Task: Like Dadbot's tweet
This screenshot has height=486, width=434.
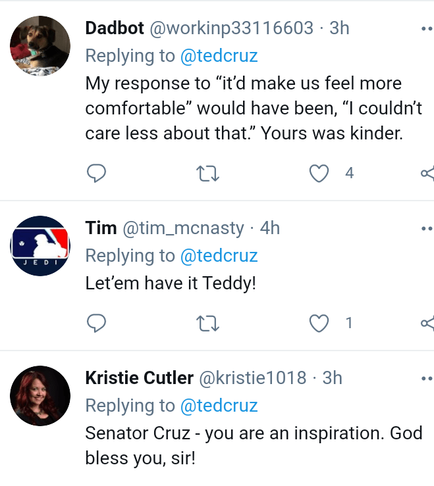Action: pyautogui.click(x=319, y=173)
